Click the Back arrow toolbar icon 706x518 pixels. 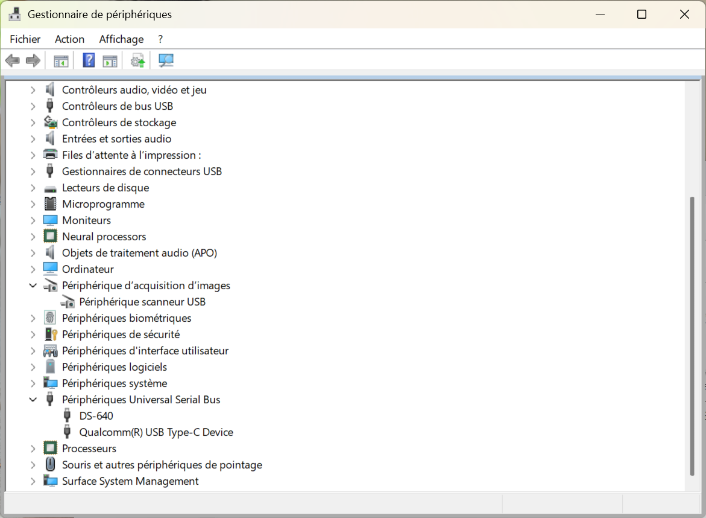(13, 60)
